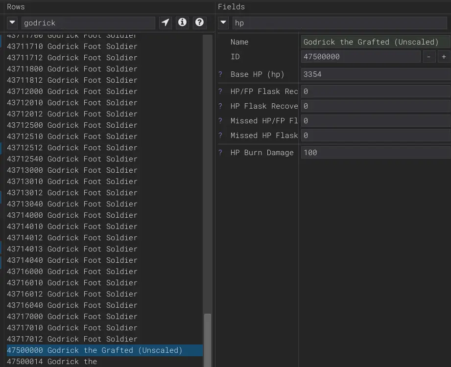This screenshot has height=367, width=451.
Task: Focus the rows search box containing godrick
Action: pyautogui.click(x=88, y=23)
